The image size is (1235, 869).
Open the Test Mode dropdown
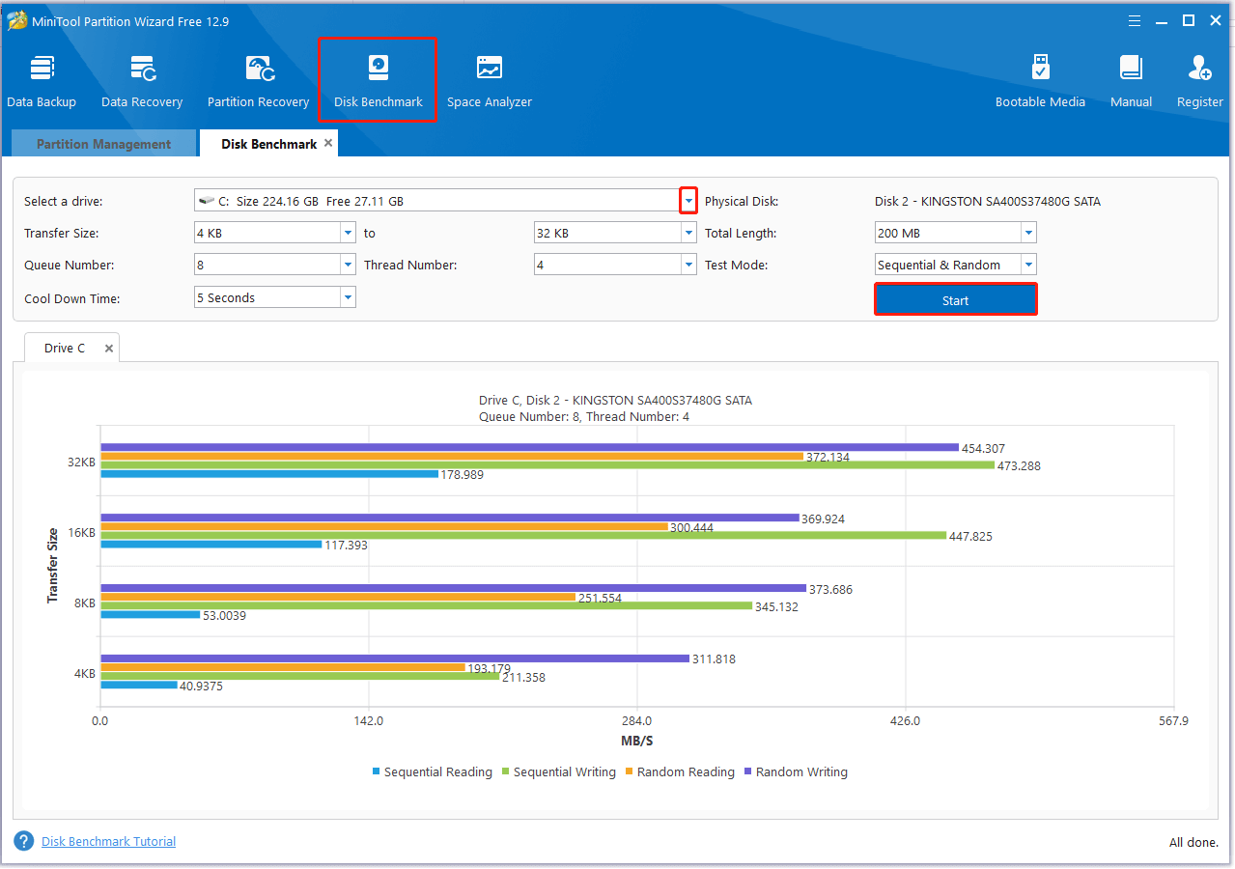click(x=1028, y=266)
